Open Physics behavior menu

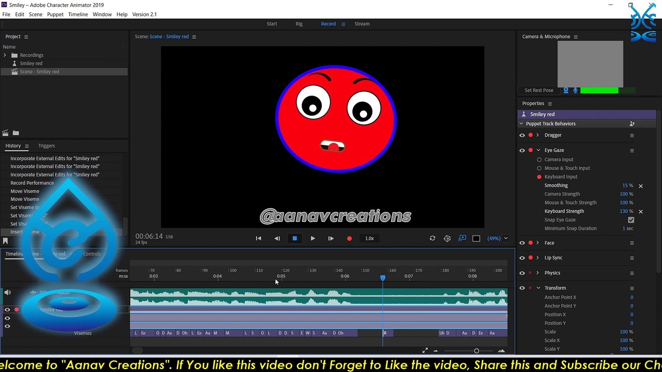[x=631, y=273]
